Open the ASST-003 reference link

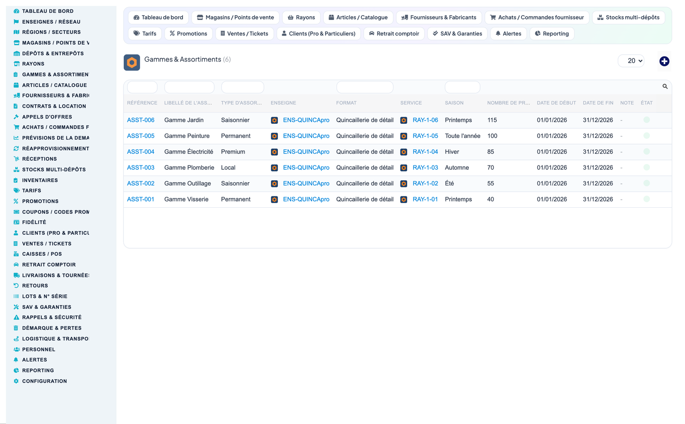tap(141, 167)
